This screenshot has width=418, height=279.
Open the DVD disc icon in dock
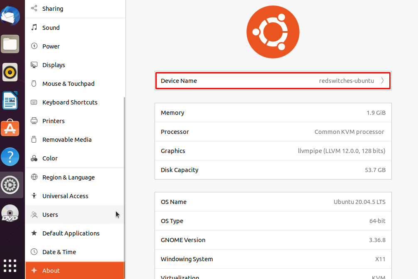coord(10,213)
